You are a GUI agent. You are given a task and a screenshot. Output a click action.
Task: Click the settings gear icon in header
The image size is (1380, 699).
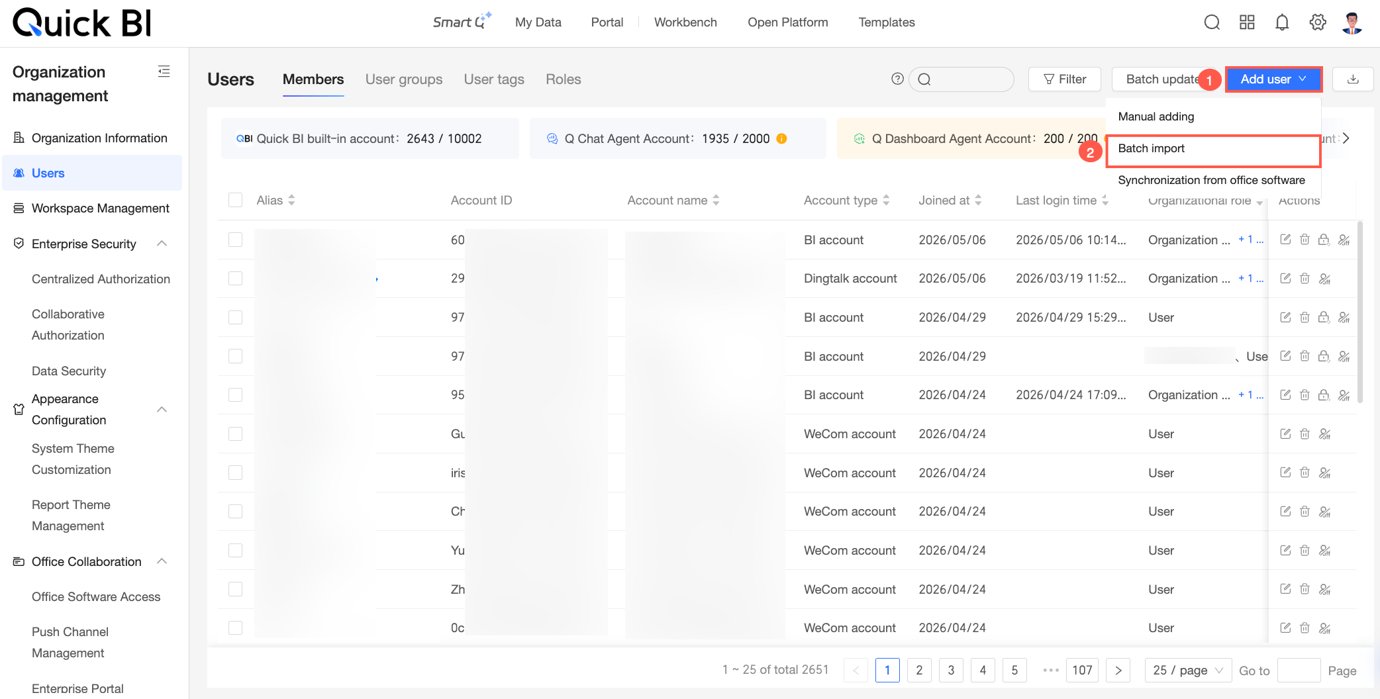(1318, 23)
